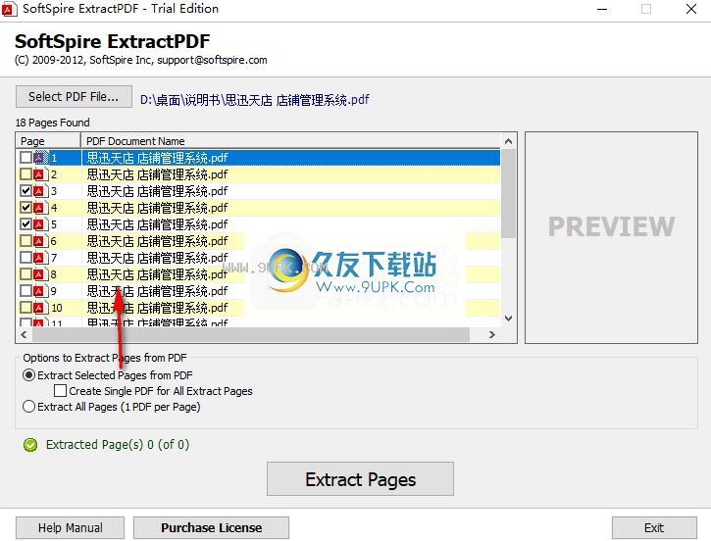Screen dimensions: 711x541
Task: Select document name in page 6 row
Action: [157, 241]
